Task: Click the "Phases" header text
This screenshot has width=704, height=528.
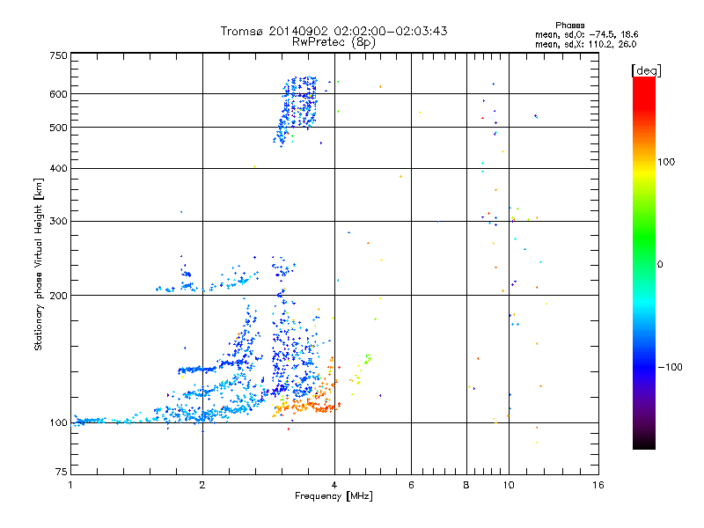Action: click(569, 26)
